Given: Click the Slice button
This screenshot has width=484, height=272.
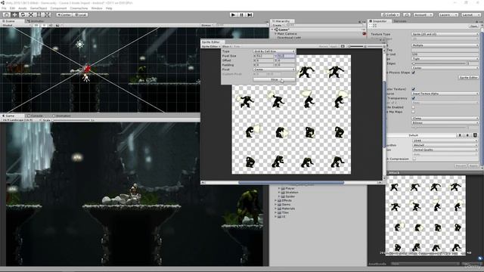Looking at the screenshot, I should coord(274,80).
